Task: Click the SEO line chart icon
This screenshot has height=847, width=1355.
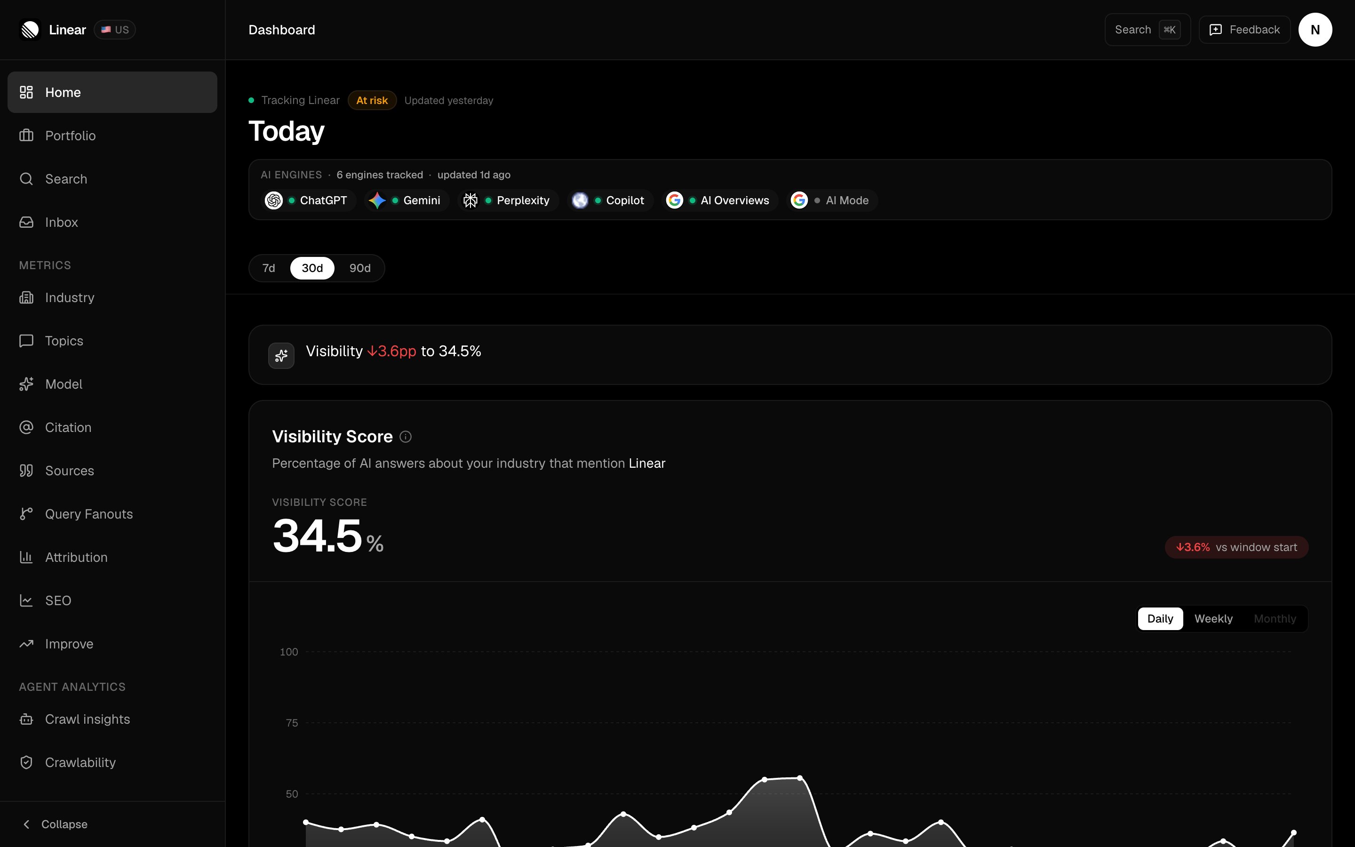Action: pos(26,600)
